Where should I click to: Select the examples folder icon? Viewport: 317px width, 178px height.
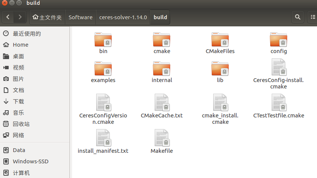103,68
